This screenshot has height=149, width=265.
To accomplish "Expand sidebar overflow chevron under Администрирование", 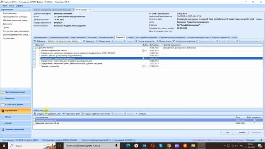I will click(29, 135).
